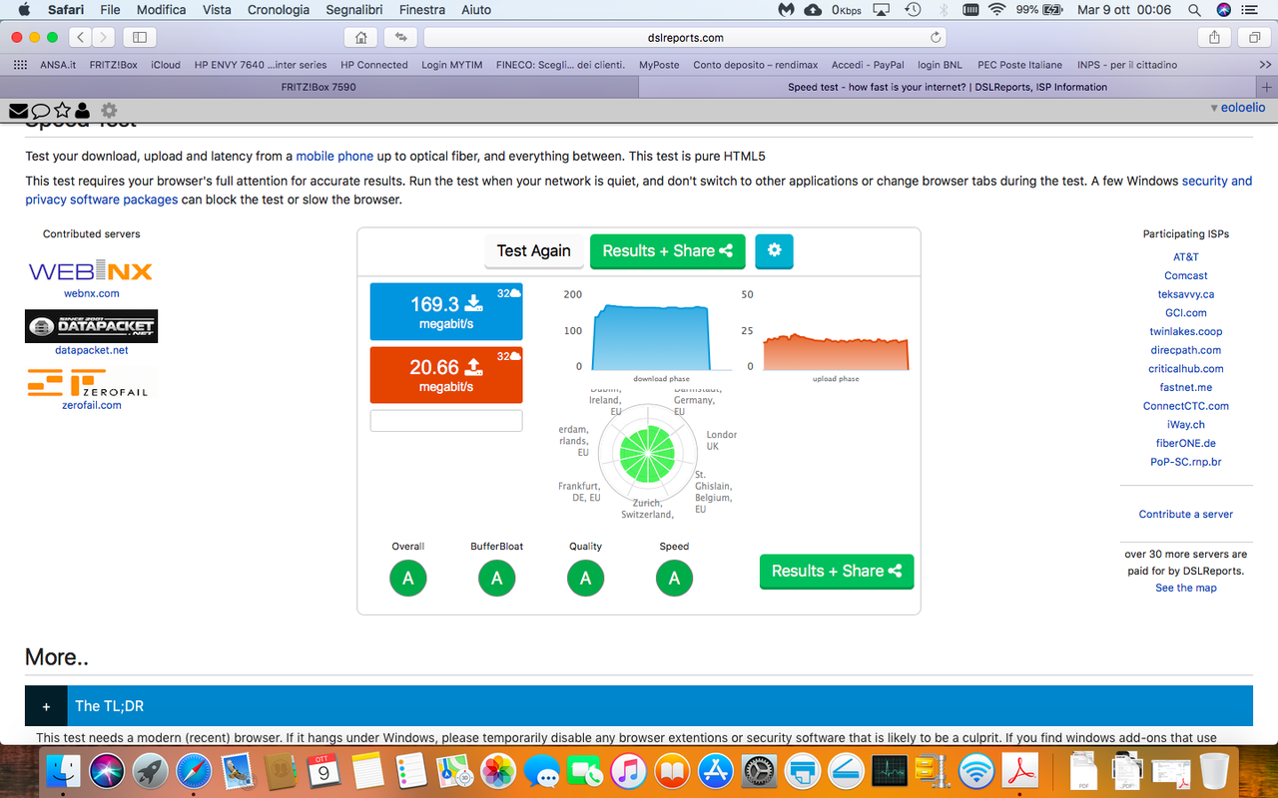Go forward with Safari's forward arrow
Screen dimensions: 1278x798
coord(104,37)
